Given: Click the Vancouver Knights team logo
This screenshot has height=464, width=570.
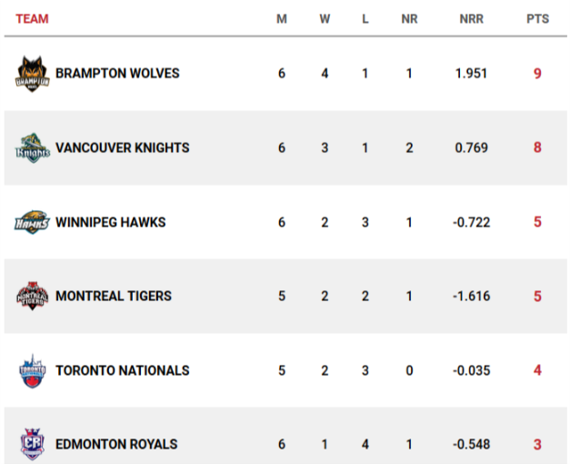Looking at the screenshot, I should (32, 147).
